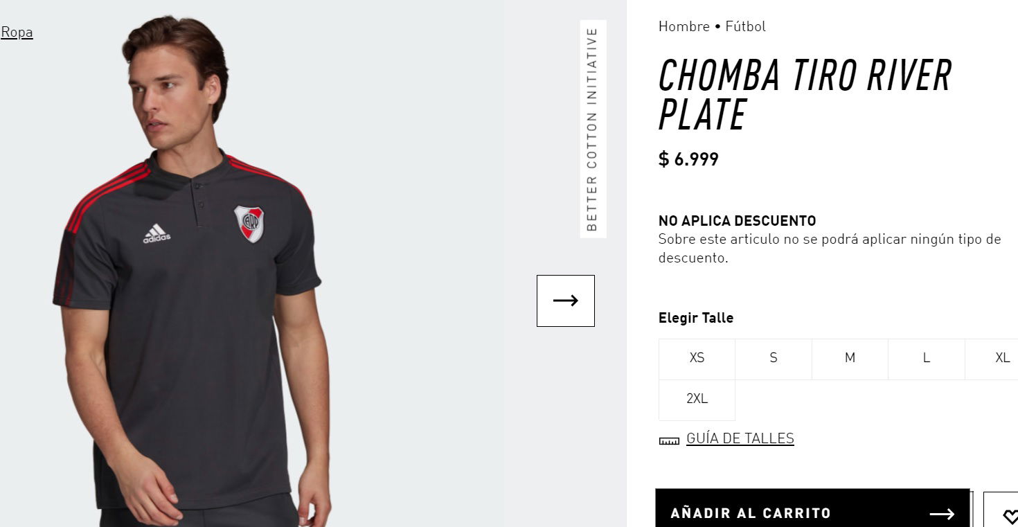The height and width of the screenshot is (527, 1018).
Task: Select size XS
Action: (697, 358)
